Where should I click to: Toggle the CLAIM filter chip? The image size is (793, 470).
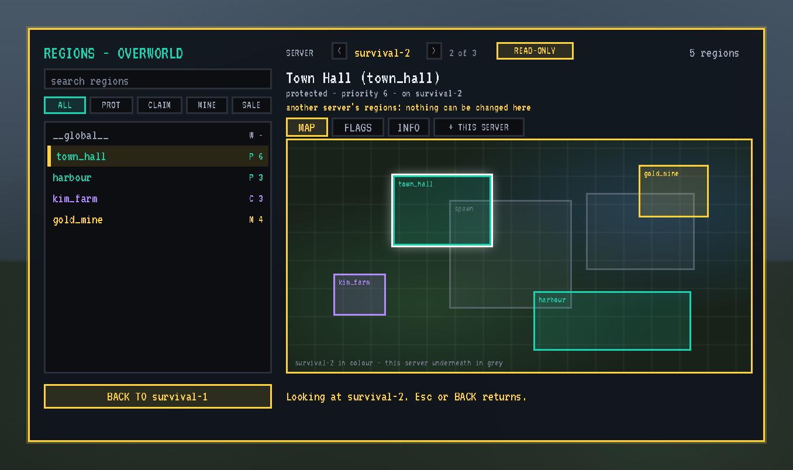(160, 105)
